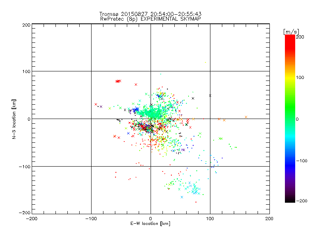Click the plot title 'Tromsø 20150827 20:54:00-20:55:43'
Screen dimensions: 317x238
click(x=150, y=14)
